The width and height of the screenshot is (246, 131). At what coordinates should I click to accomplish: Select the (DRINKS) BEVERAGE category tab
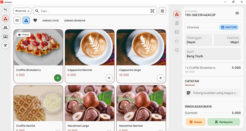click(x=75, y=21)
